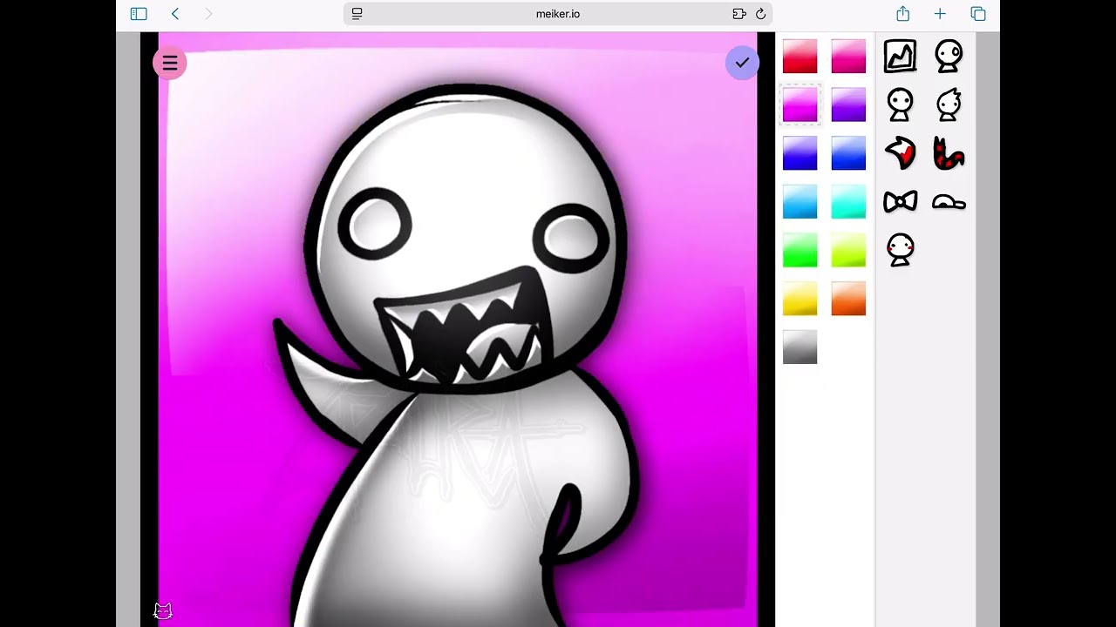This screenshot has width=1116, height=627.
Task: Pick the gray color swatch
Action: coord(800,347)
